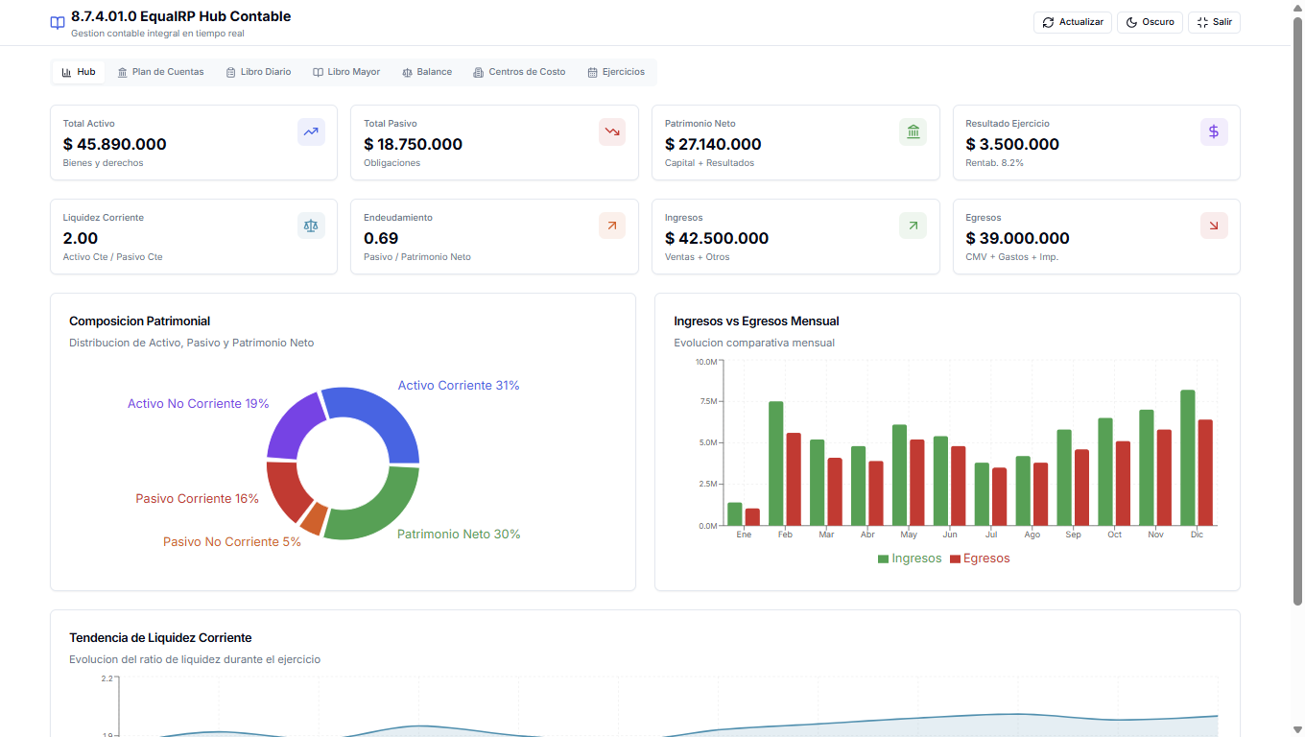Click the $ 27.140.000 value
The width and height of the screenshot is (1305, 737).
713,144
